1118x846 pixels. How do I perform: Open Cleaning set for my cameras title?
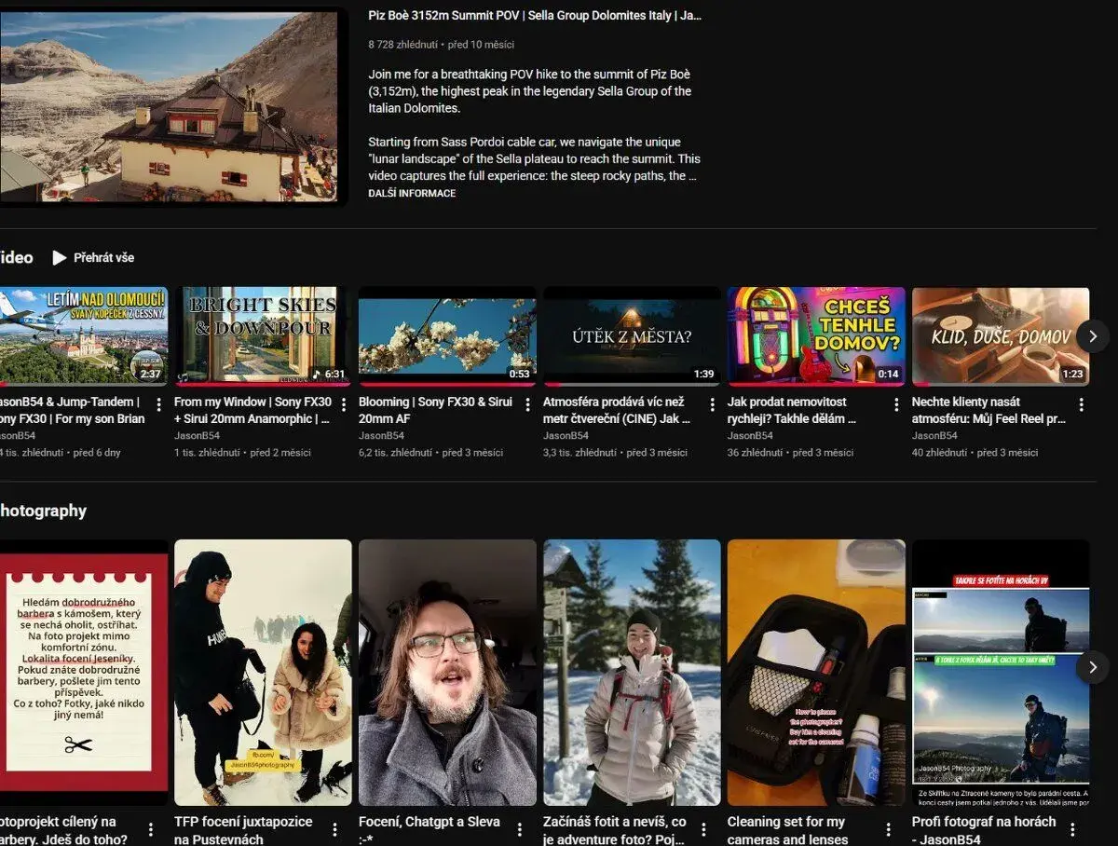tap(788, 830)
